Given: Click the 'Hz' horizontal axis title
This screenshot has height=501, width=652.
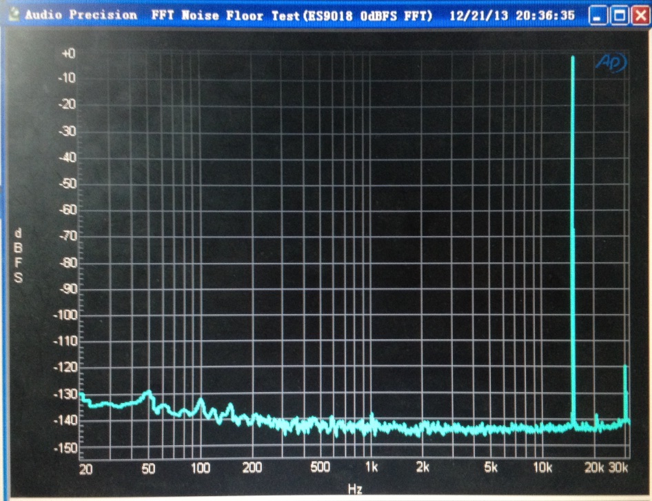Looking at the screenshot, I should (x=355, y=489).
